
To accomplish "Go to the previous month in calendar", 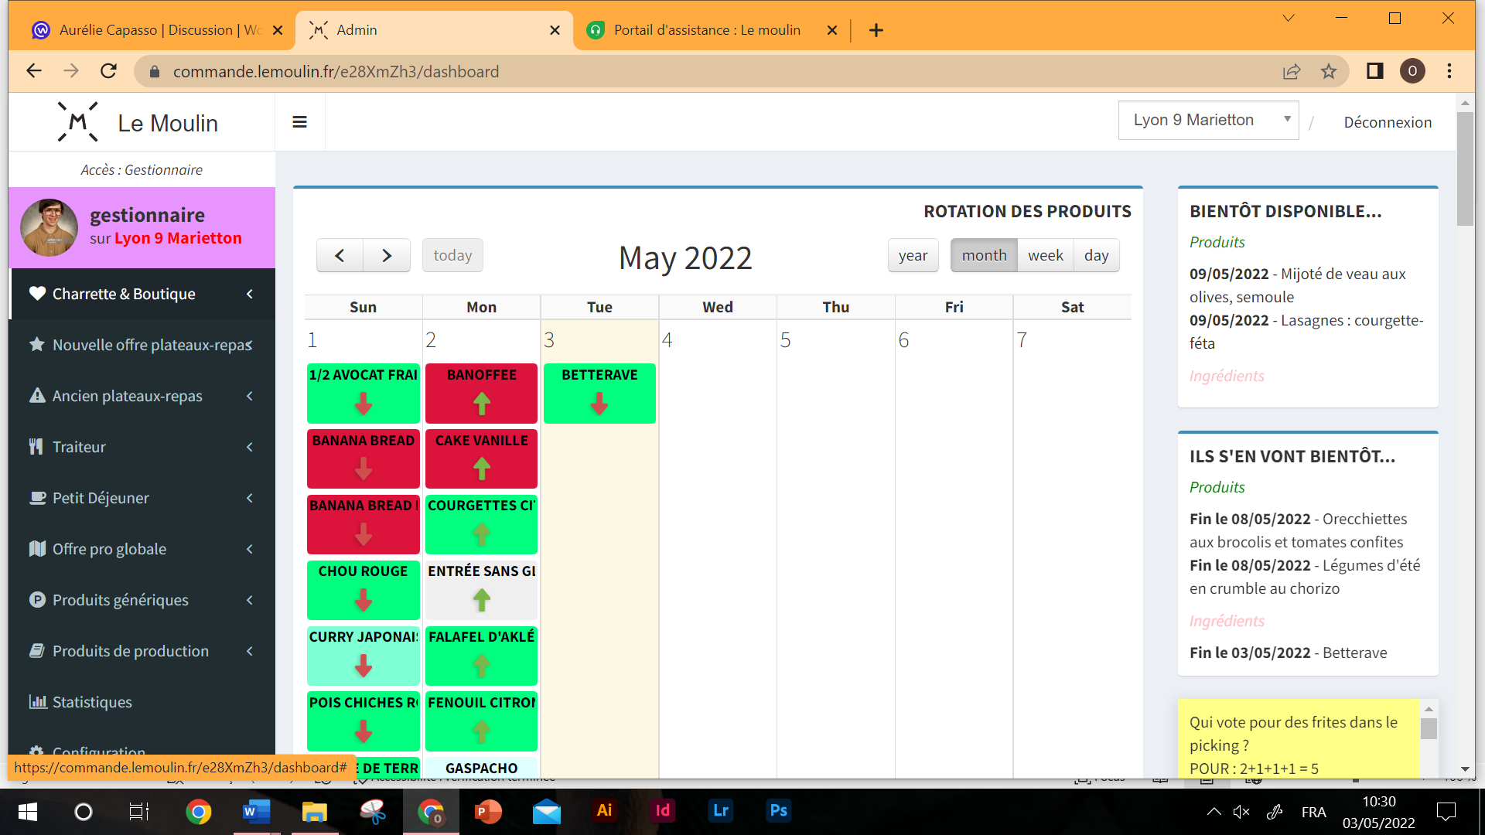I will [340, 256].
